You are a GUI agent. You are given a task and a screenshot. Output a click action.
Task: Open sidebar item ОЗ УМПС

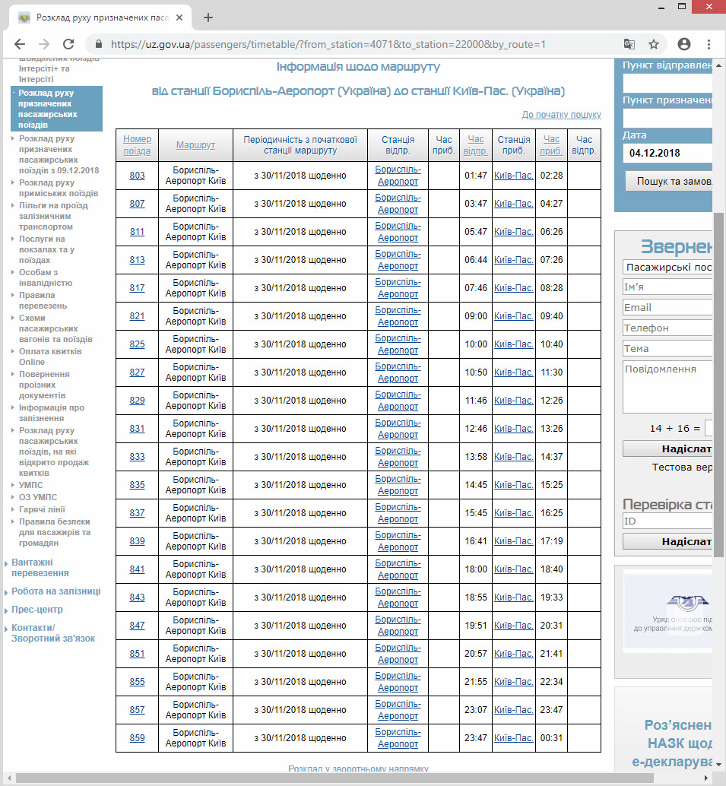tap(38, 497)
